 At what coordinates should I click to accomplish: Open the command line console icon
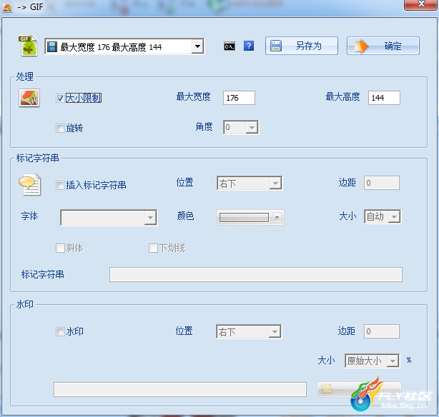[230, 46]
